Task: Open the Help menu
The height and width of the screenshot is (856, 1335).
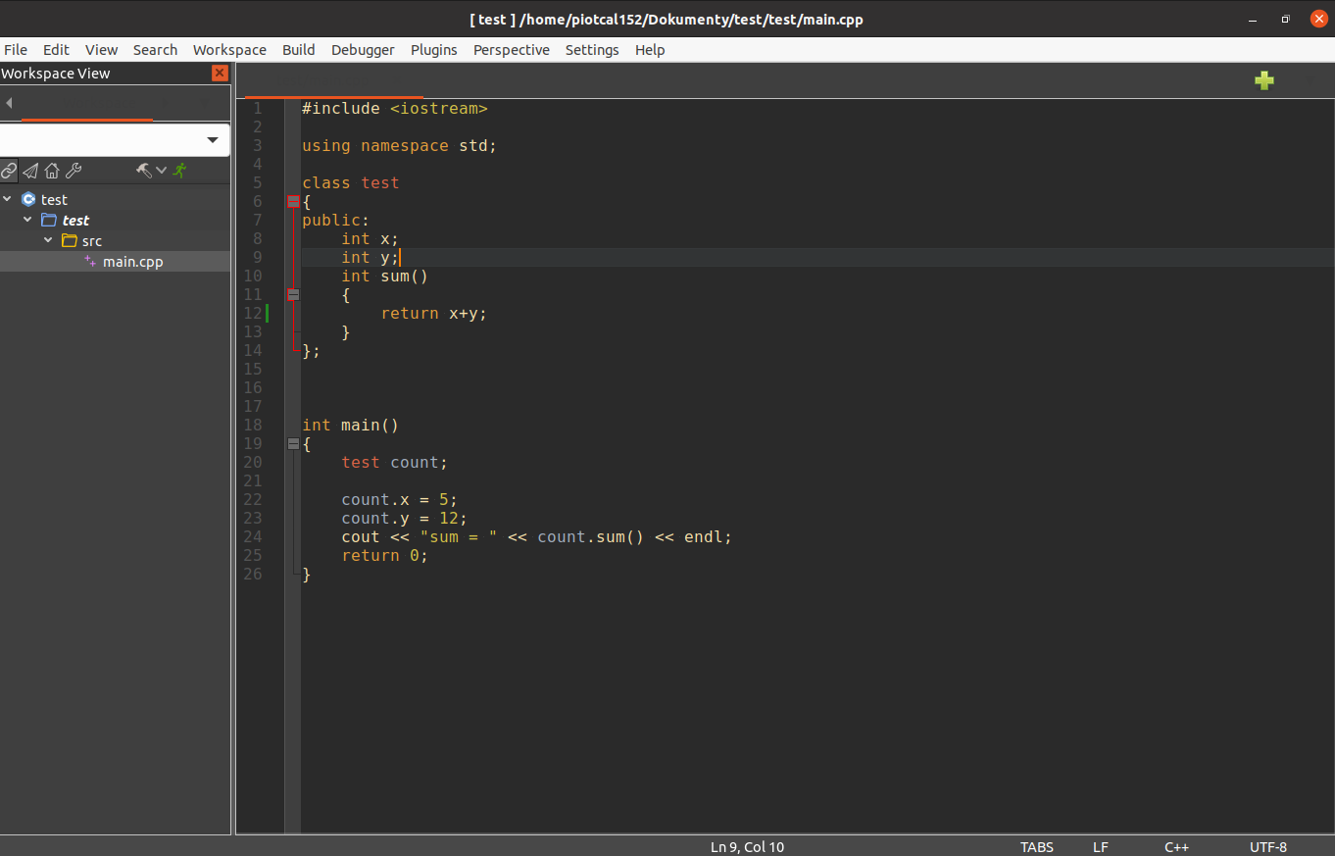Action: coord(650,50)
